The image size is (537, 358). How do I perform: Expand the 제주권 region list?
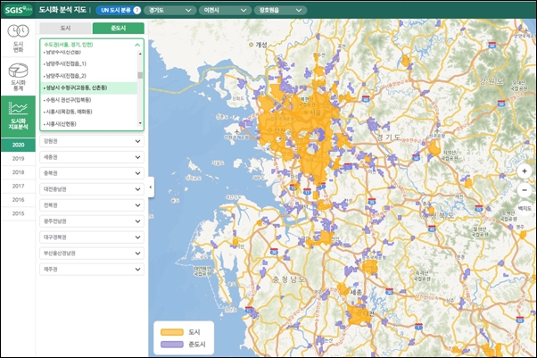click(x=92, y=270)
